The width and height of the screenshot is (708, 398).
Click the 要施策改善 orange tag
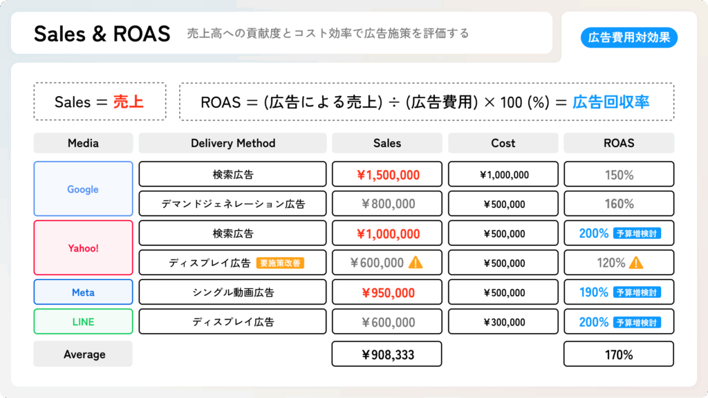click(280, 263)
